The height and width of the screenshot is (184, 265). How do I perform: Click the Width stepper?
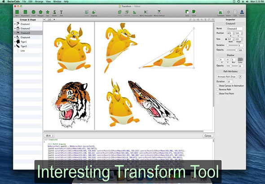tap(234, 39)
